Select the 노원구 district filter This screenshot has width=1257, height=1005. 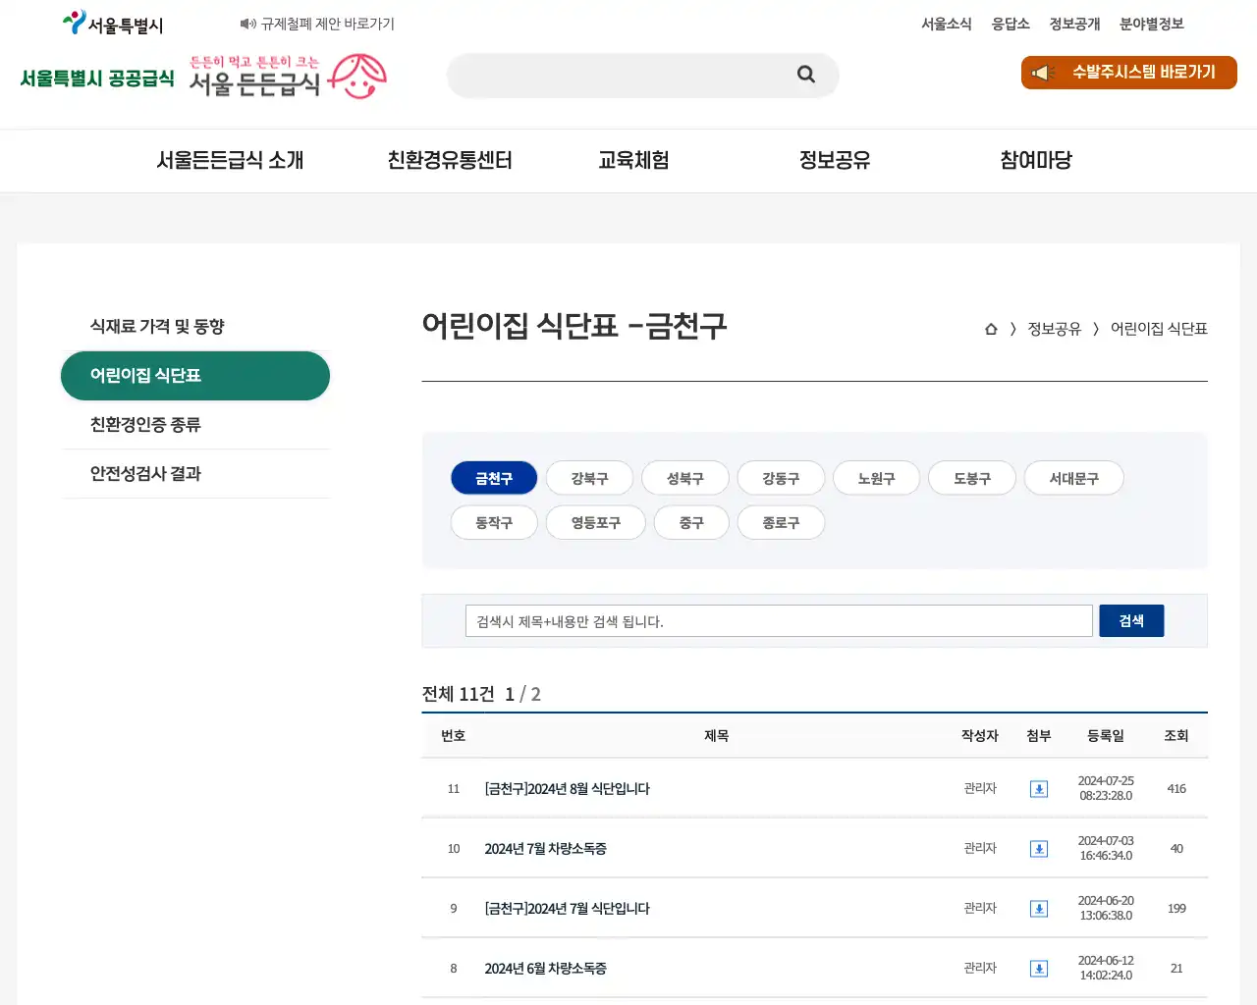point(876,478)
